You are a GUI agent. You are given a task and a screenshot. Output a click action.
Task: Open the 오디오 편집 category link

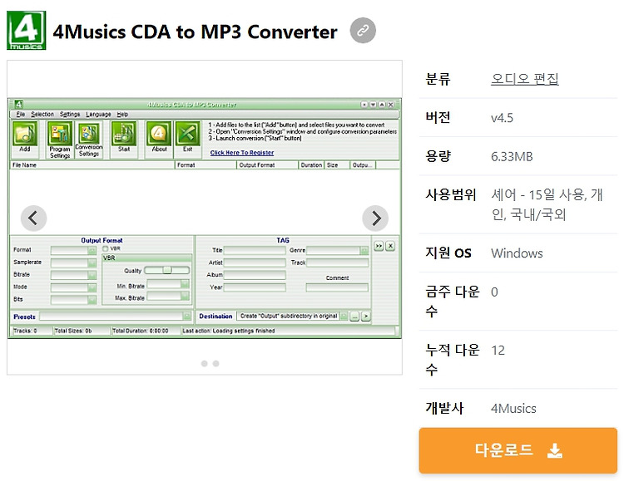click(x=524, y=78)
